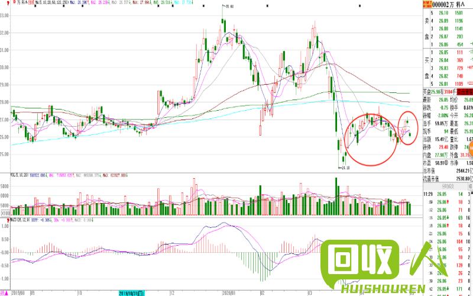The image size is (473, 296).
Task: Click the highlighted date 2019/10/31 marker
Action: 132,293
